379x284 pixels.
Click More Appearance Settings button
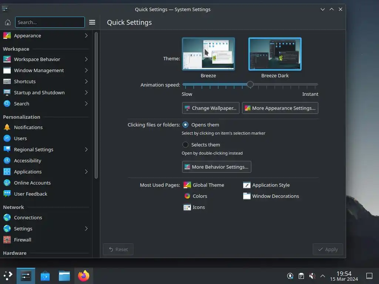[x=280, y=108]
